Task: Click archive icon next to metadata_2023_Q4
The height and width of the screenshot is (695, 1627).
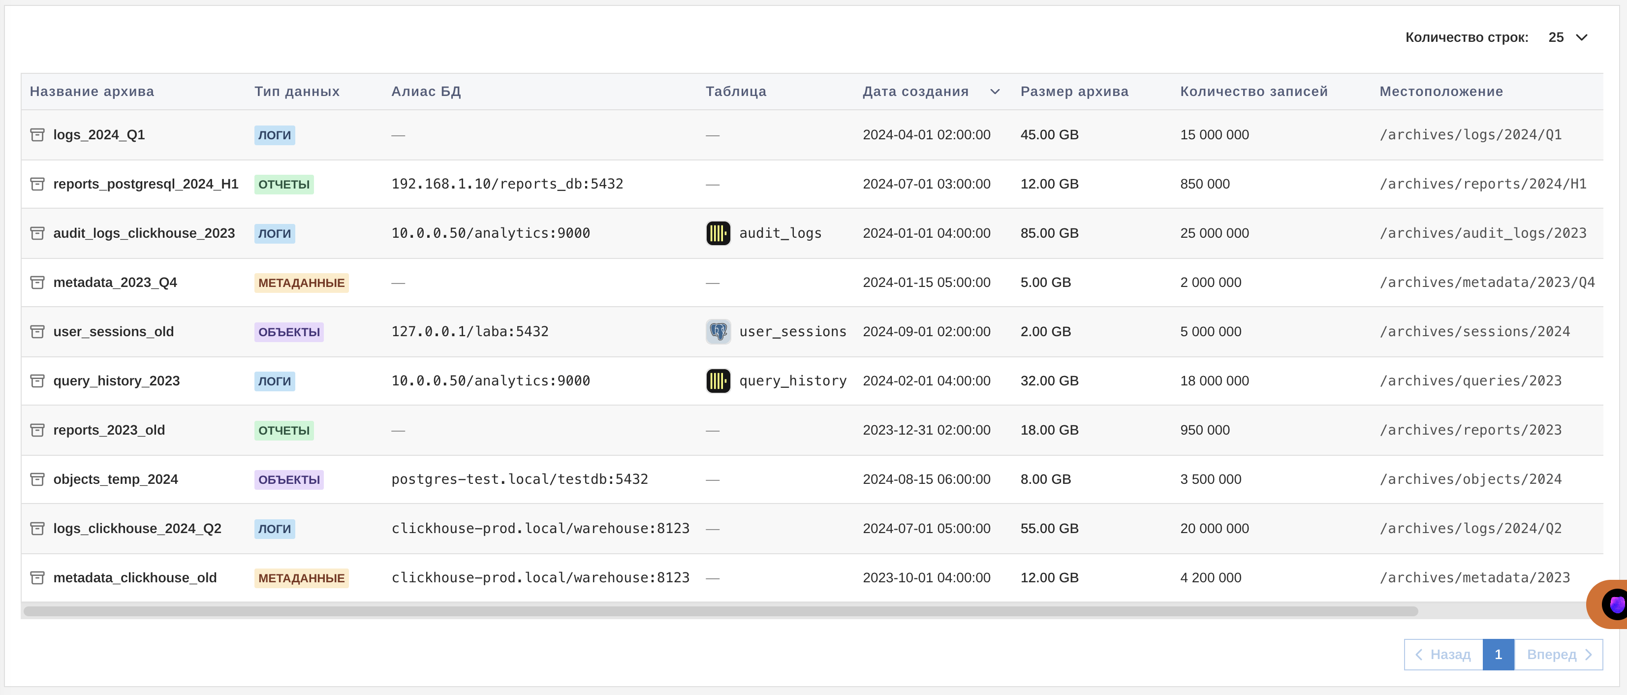Action: pos(37,283)
